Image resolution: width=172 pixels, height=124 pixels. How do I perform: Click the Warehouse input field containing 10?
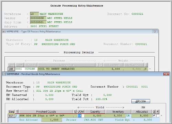coord(34,14)
